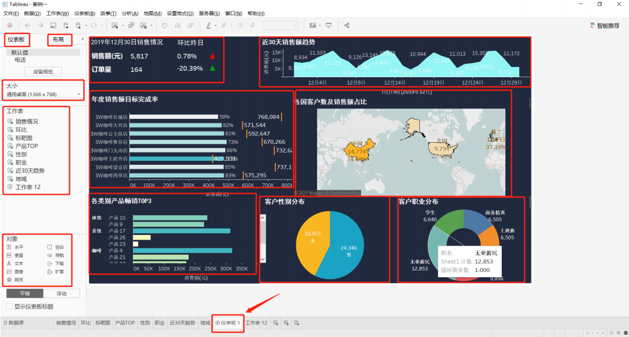
Task: Click 智能推荐 Show Me button
Action: (605, 26)
